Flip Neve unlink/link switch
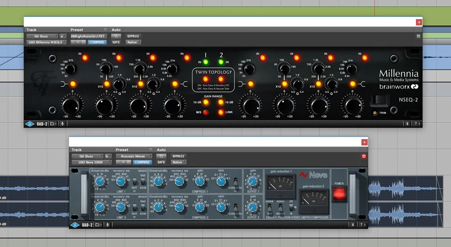The image size is (451, 247). coord(270,208)
